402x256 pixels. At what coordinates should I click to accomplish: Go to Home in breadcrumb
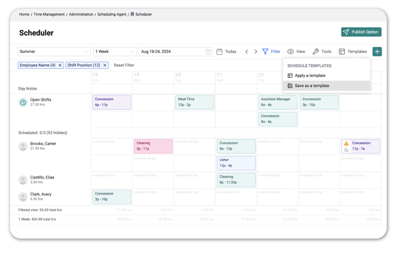[x=24, y=14]
